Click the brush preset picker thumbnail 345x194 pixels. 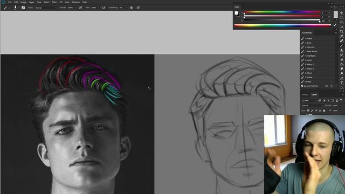coord(15,7)
